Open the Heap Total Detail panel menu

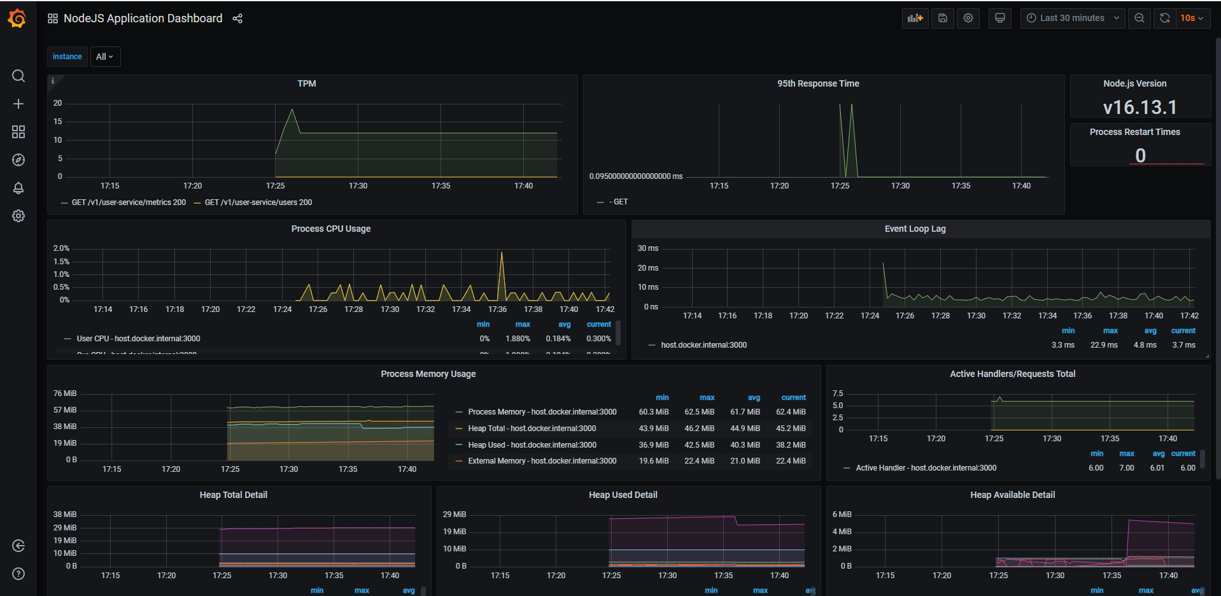pos(234,495)
